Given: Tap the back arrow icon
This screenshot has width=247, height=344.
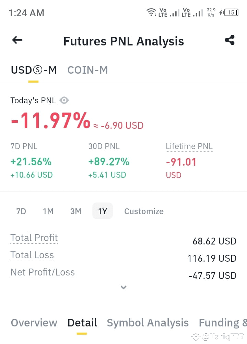Looking at the screenshot, I should [17, 40].
